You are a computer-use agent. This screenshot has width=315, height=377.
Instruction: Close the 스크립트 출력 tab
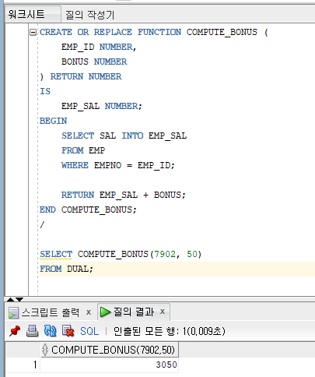pos(89,312)
